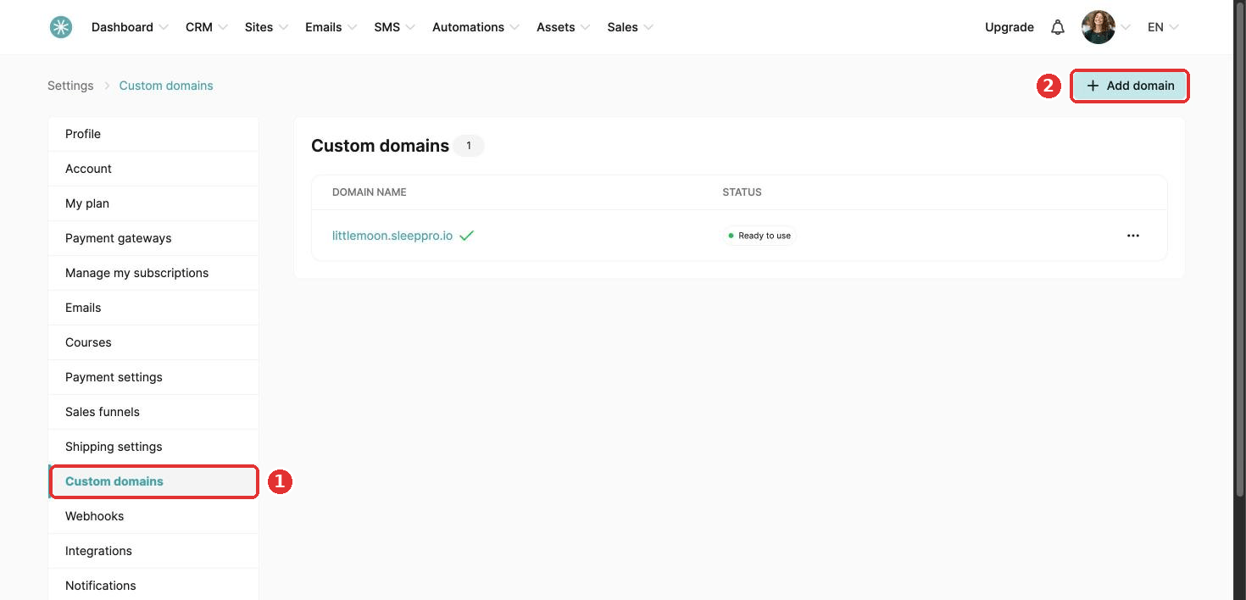Open the Automations dropdown
Image resolution: width=1246 pixels, height=600 pixels.
tap(476, 27)
